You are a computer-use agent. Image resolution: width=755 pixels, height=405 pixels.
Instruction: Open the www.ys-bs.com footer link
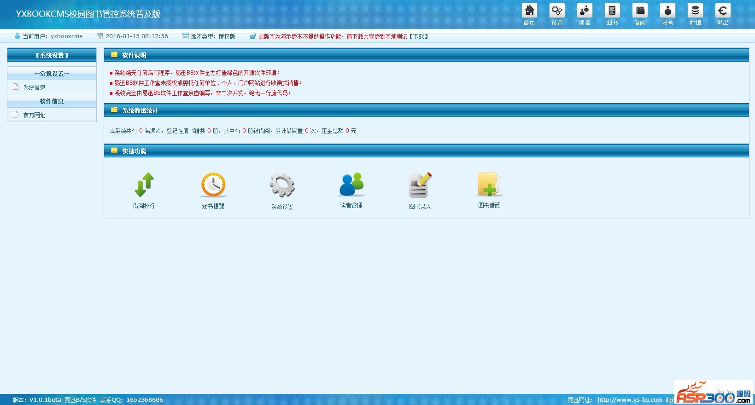click(630, 399)
